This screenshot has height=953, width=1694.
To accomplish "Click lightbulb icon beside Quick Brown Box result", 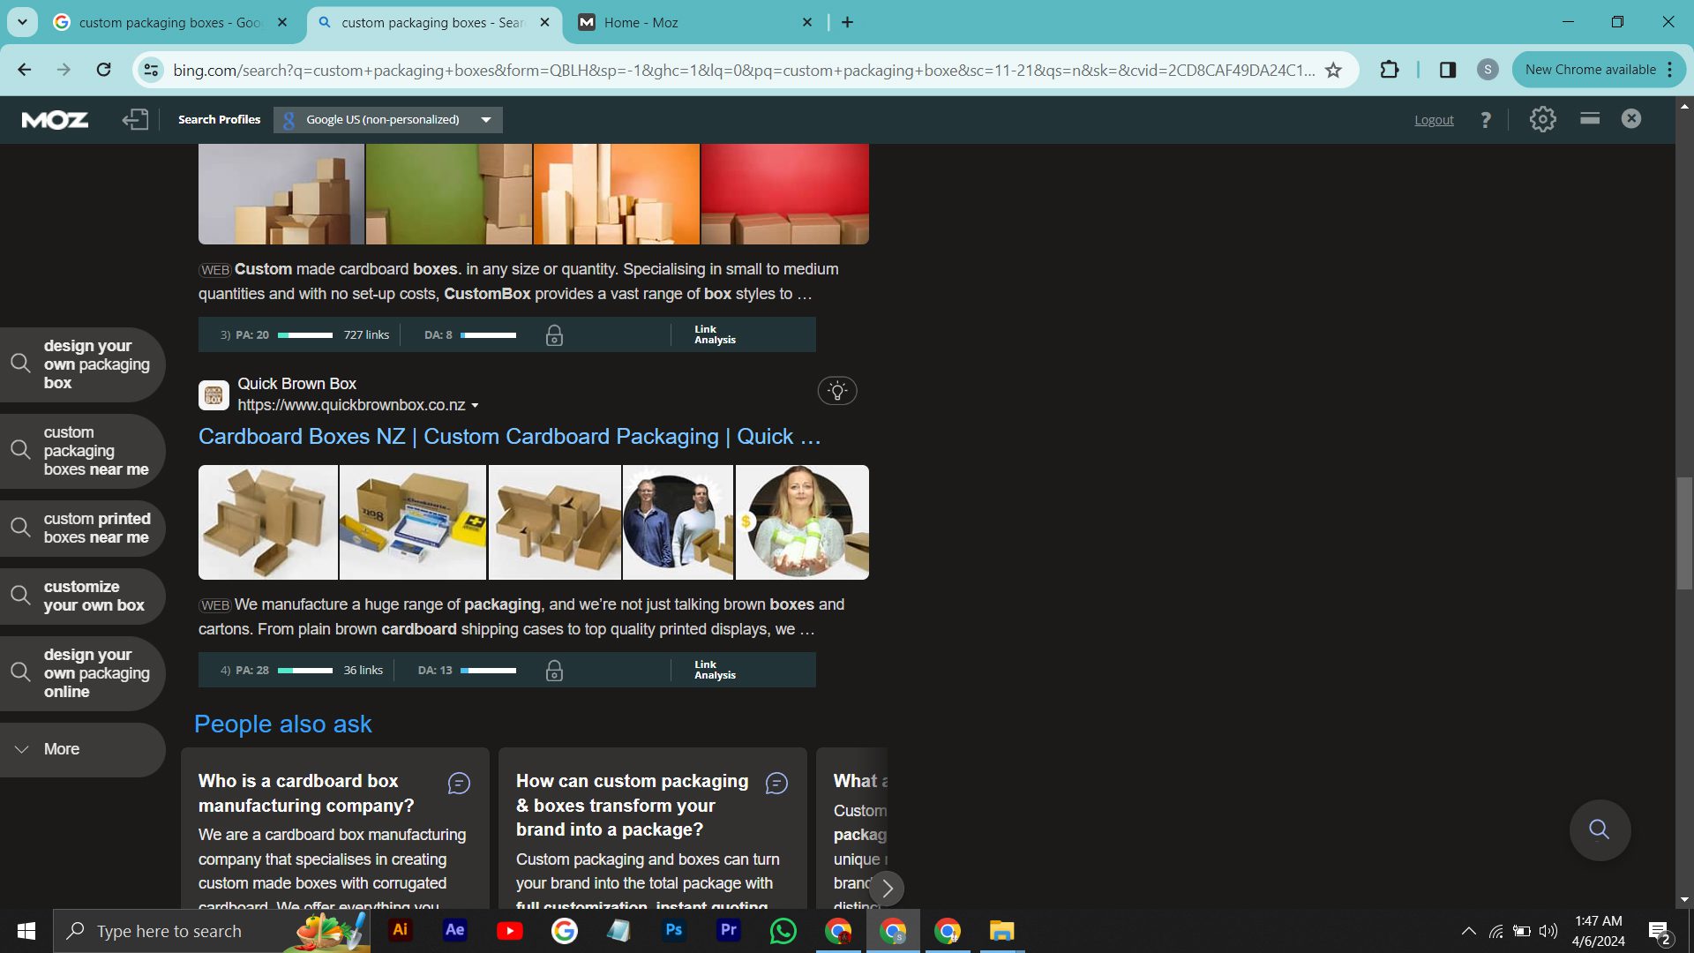I will (836, 391).
